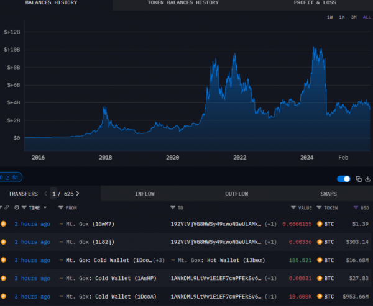Image resolution: width=373 pixels, height=306 pixels.
Task: Go to next transfers page chevron
Action: click(78, 194)
